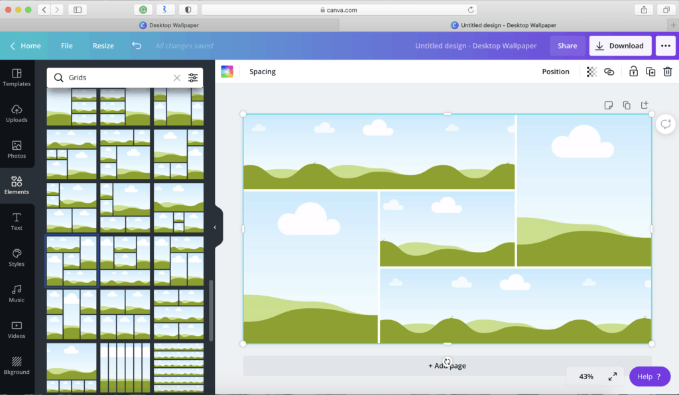Open the rainbow color picker swatch
Screen dimensions: 679x395
point(227,72)
